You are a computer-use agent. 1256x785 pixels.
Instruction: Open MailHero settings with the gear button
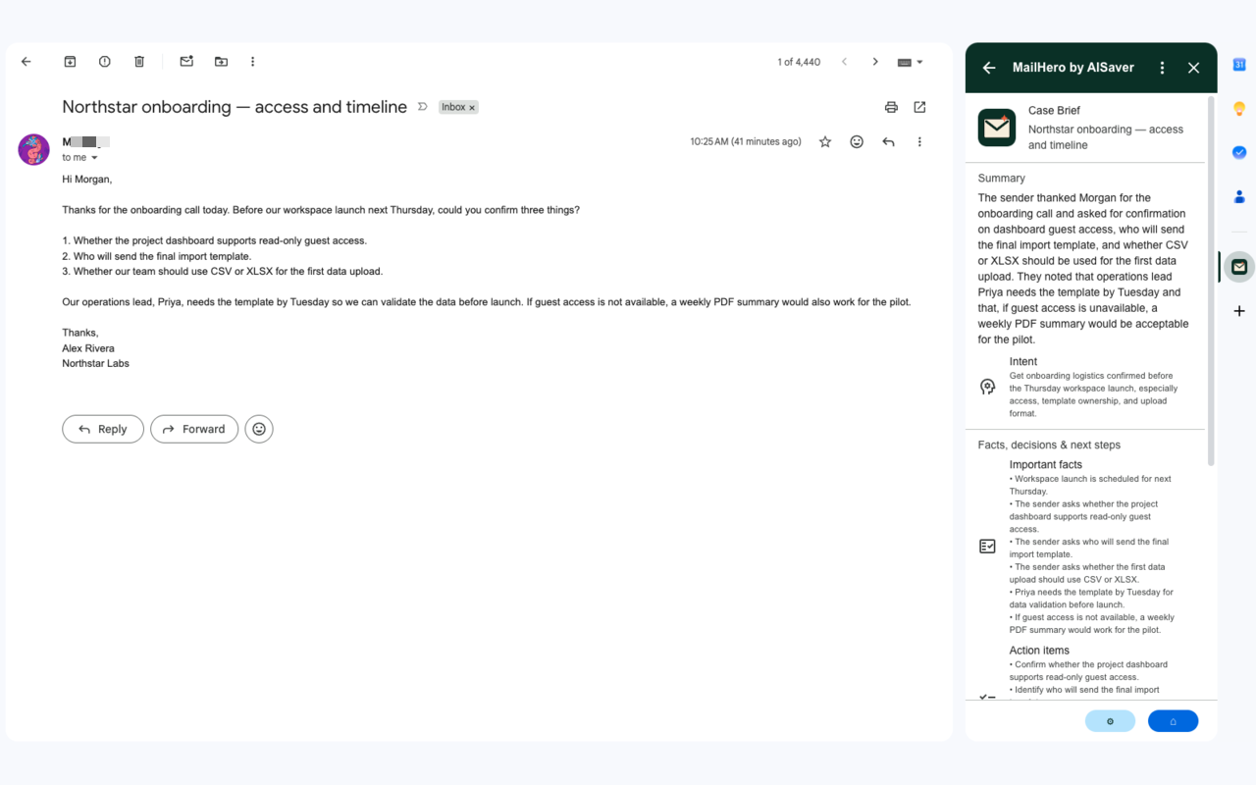1110,721
